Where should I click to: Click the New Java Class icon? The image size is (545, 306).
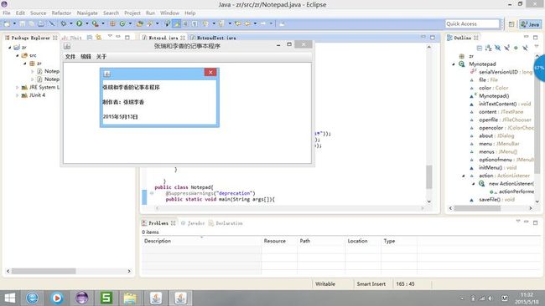[122, 23]
